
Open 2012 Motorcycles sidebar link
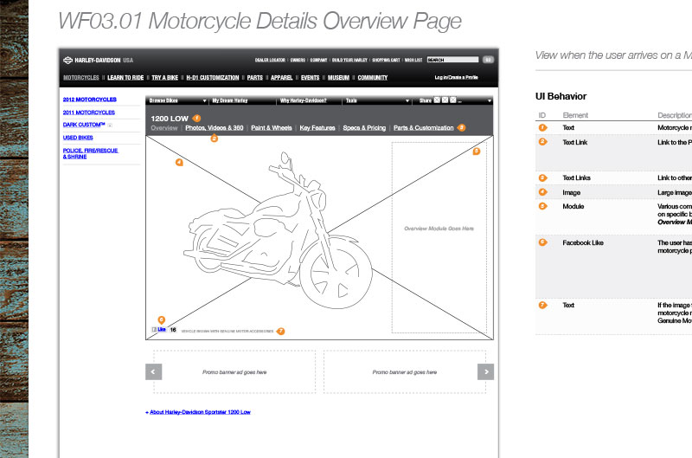click(x=90, y=100)
